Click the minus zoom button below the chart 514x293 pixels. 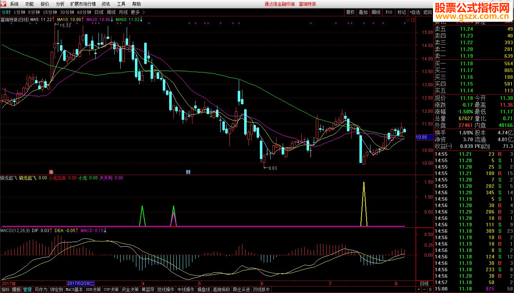click(x=424, y=289)
